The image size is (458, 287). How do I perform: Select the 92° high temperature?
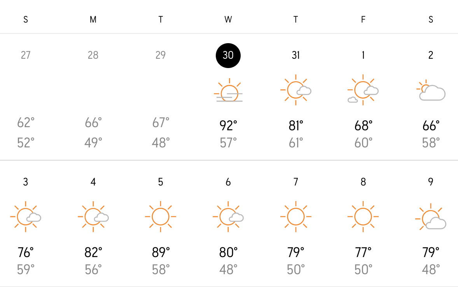[228, 125]
